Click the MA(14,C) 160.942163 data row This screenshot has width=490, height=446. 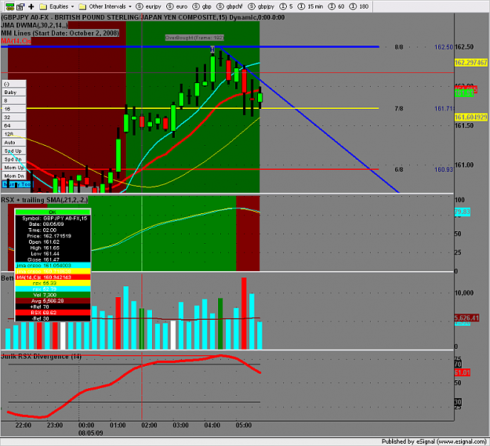point(53,277)
